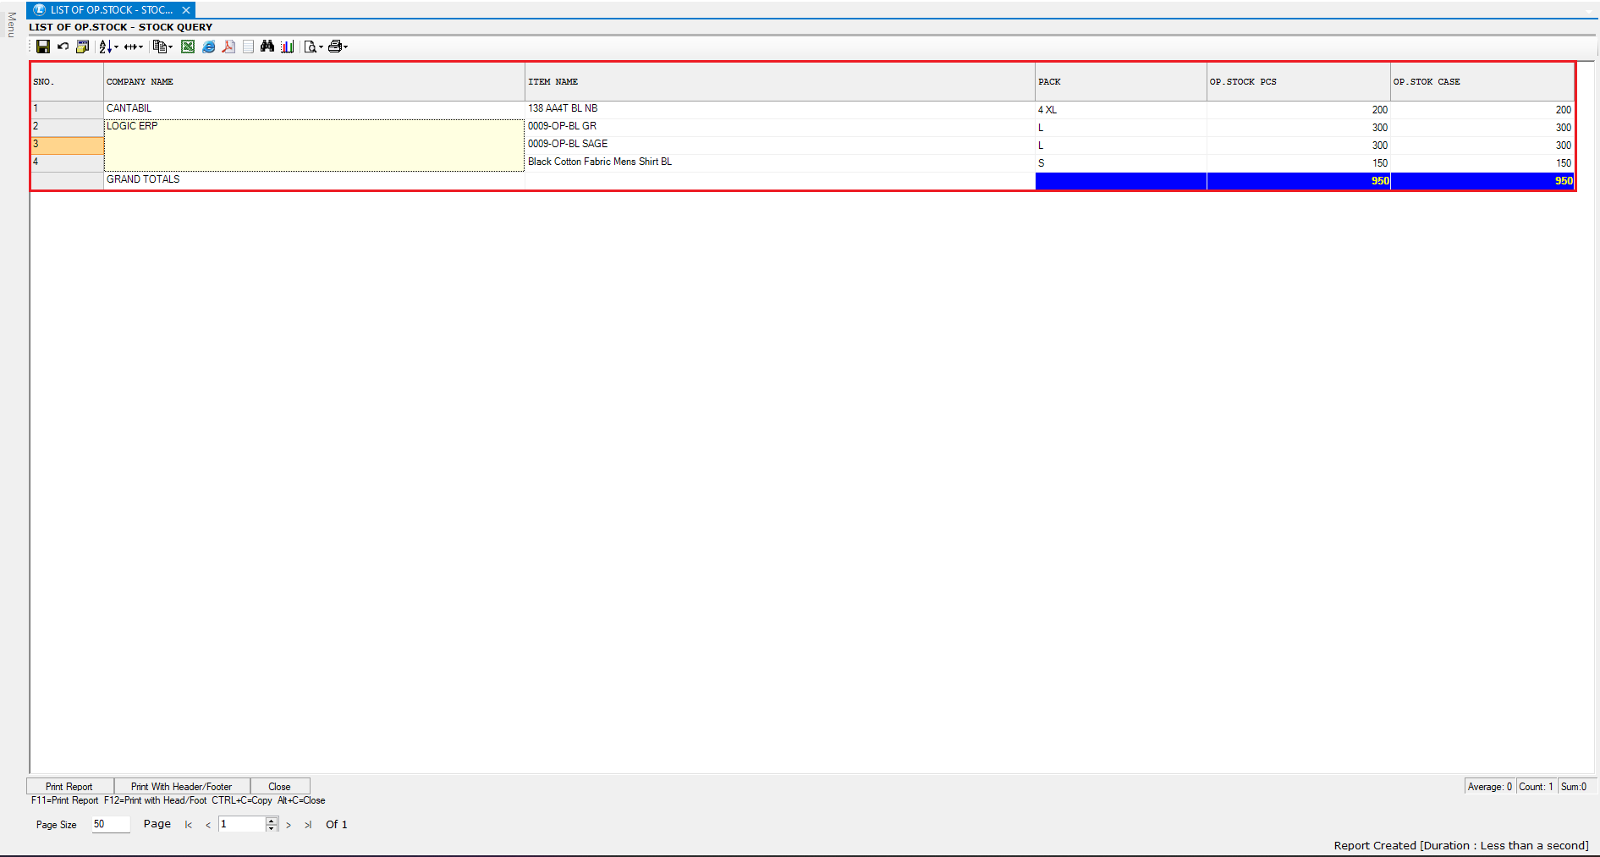The height and width of the screenshot is (857, 1600).
Task: Select the ITEM NAME column header
Action: click(x=553, y=82)
